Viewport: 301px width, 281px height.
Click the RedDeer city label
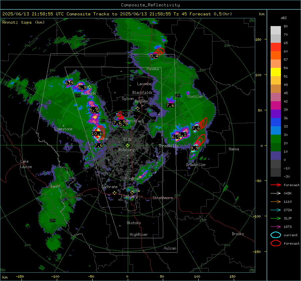(x=142, y=101)
